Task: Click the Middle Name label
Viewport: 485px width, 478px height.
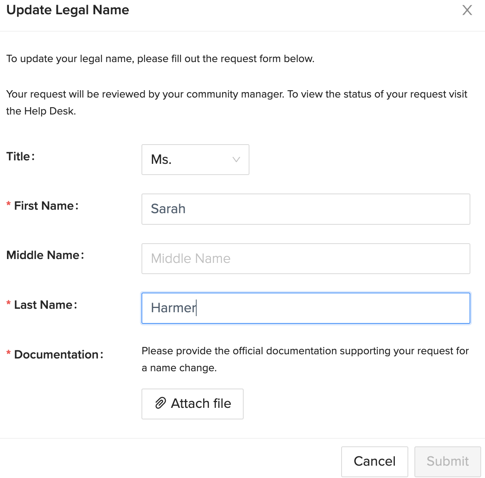Action: point(45,255)
